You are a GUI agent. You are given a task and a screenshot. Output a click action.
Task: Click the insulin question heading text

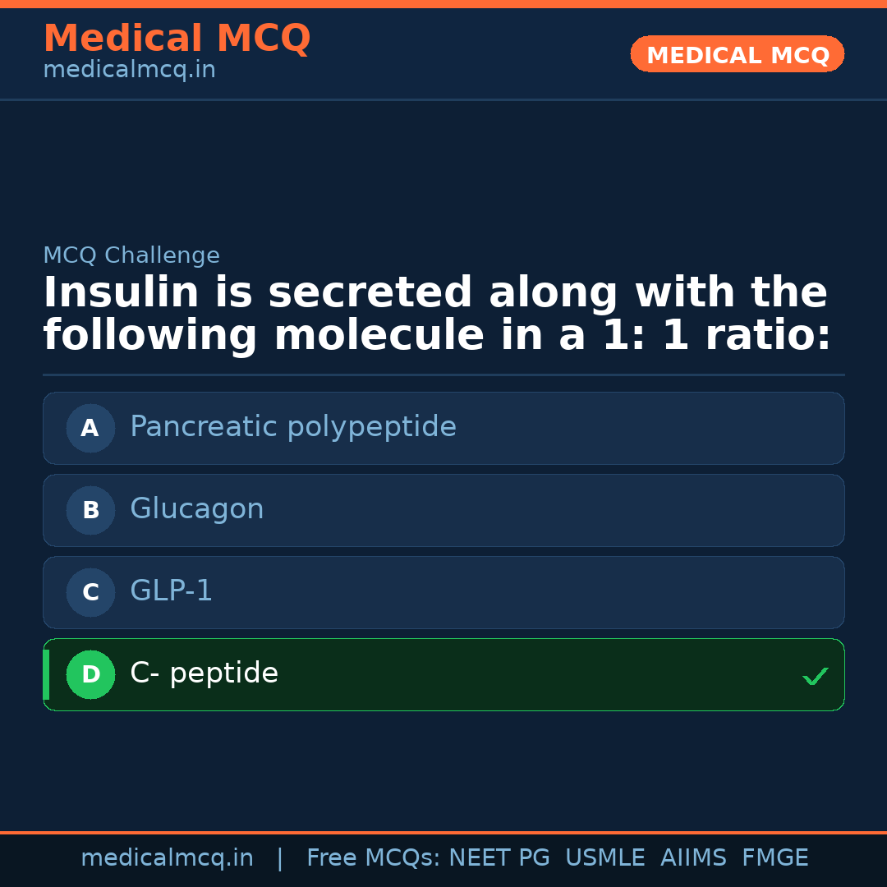click(x=437, y=315)
